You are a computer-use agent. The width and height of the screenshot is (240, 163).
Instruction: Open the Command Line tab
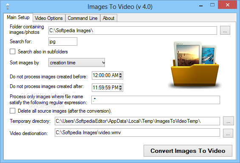click(83, 18)
